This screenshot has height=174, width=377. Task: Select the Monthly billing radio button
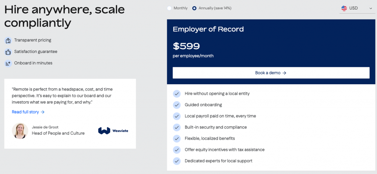(x=169, y=8)
